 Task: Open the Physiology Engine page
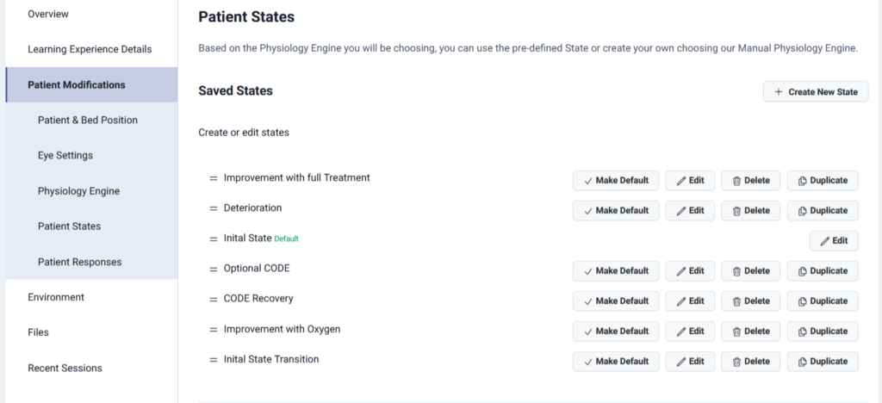(78, 191)
